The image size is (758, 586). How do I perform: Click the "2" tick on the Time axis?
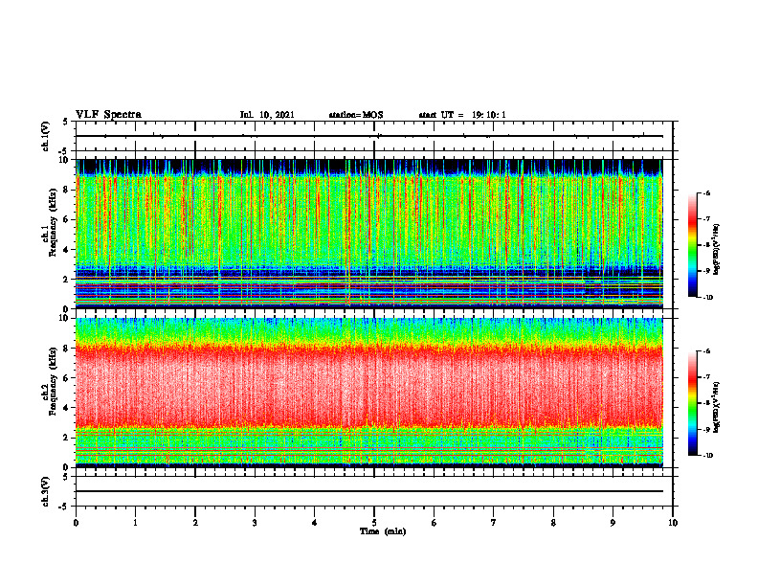click(x=195, y=523)
